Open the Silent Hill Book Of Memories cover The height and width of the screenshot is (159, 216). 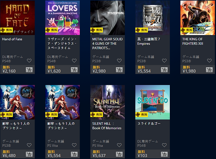(108, 102)
